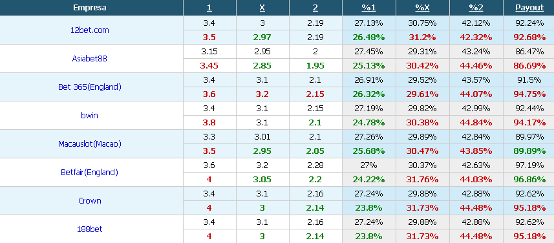Screen dimensions: 554x243
Task: Sort by the X column header
Action: (x=262, y=8)
